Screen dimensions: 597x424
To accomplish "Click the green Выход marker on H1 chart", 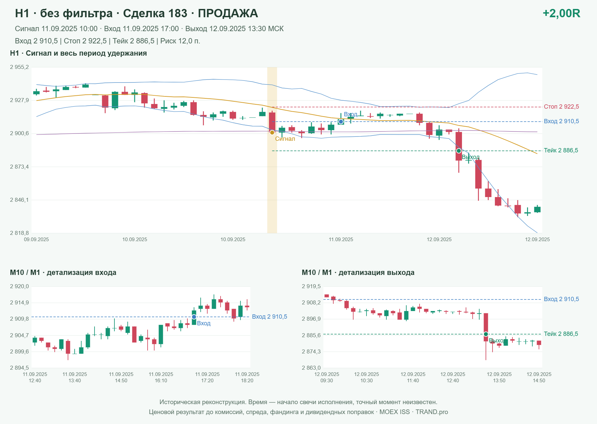I will (459, 151).
